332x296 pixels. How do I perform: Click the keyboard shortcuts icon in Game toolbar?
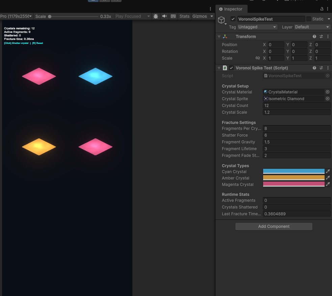[173, 16]
